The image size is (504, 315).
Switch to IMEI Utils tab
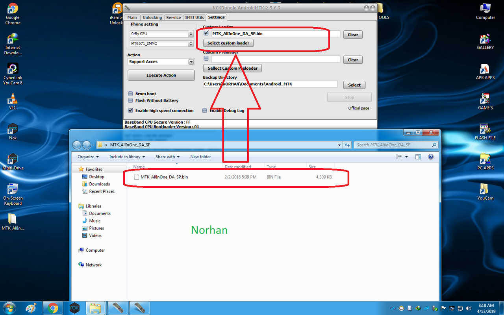tap(195, 18)
